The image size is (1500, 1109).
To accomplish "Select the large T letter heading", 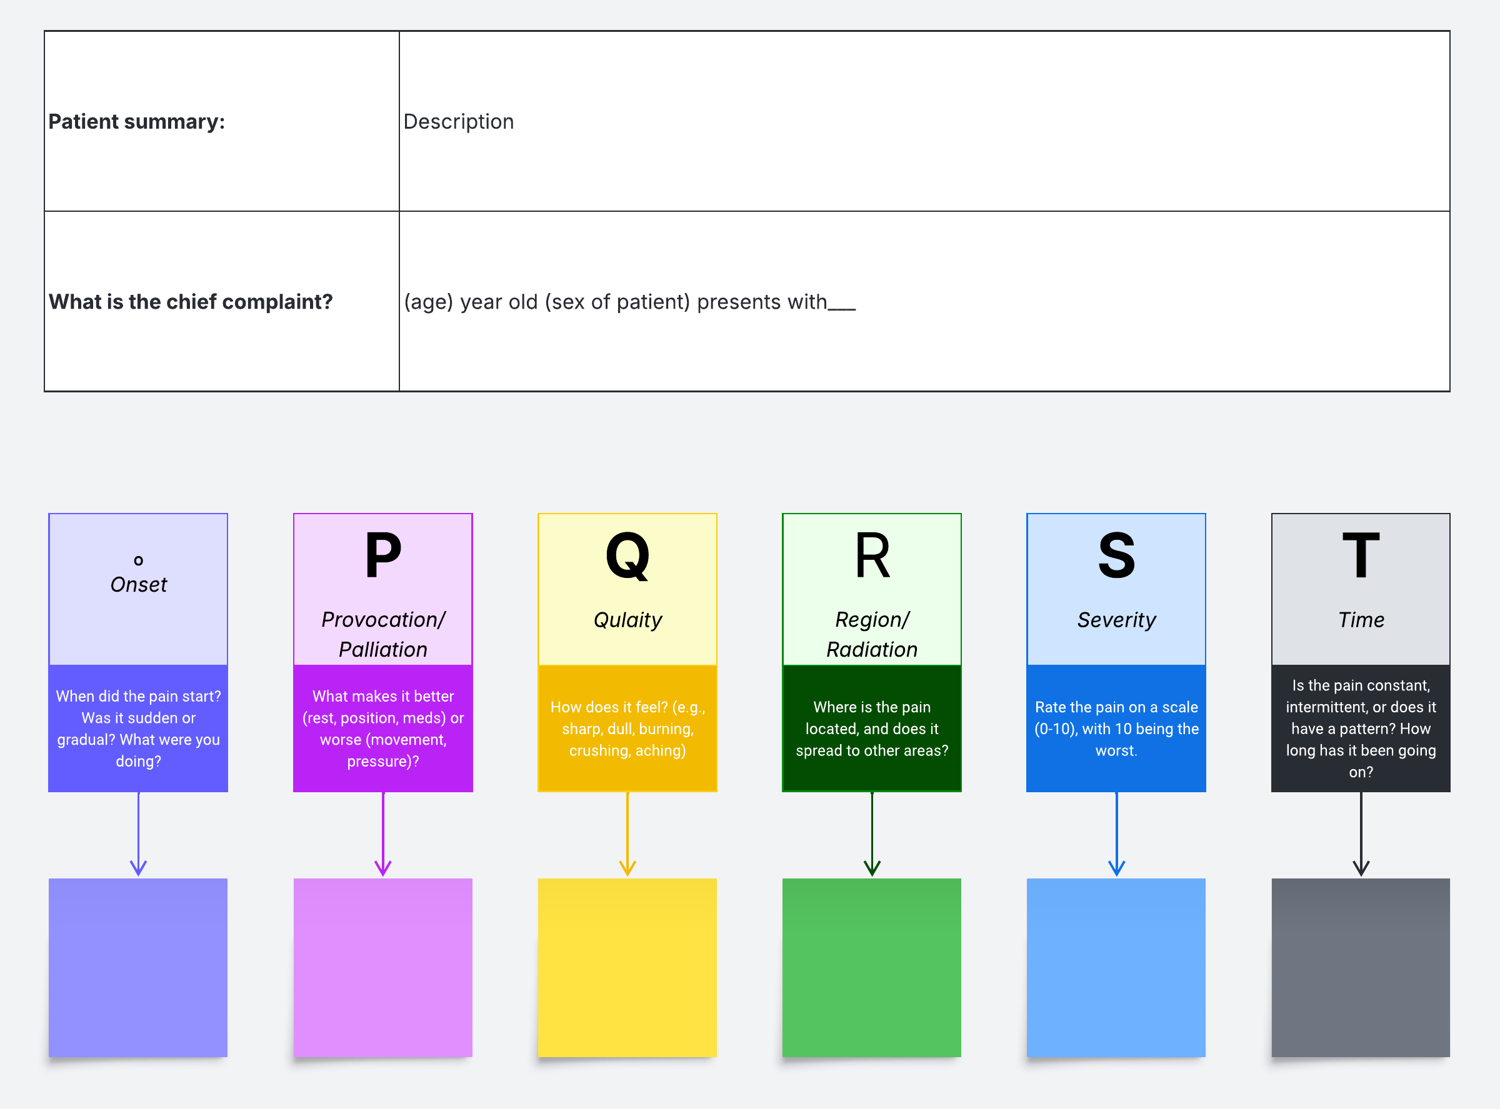I will 1361,556.
